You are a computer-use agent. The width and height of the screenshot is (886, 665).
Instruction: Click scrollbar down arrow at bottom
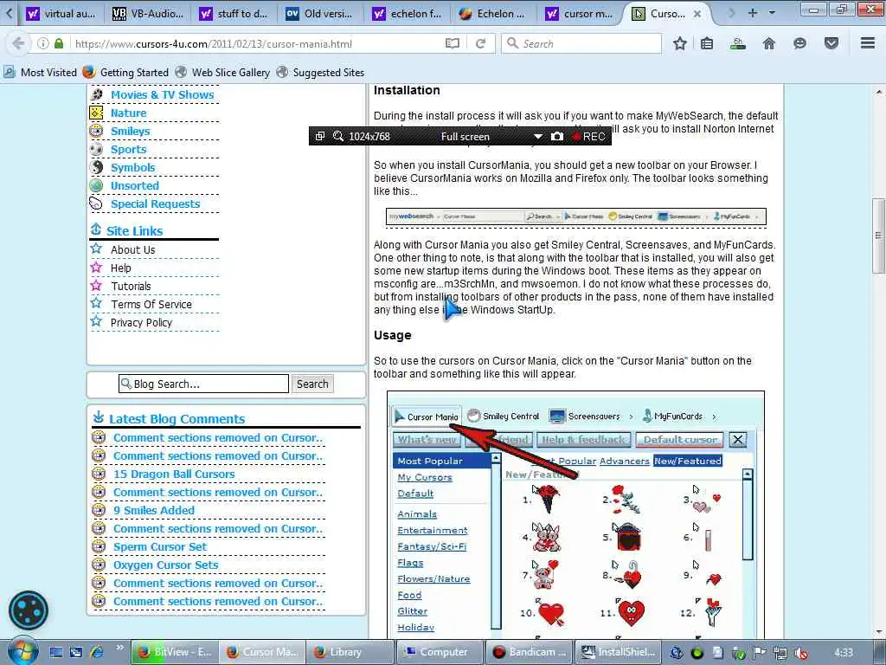[x=878, y=632]
